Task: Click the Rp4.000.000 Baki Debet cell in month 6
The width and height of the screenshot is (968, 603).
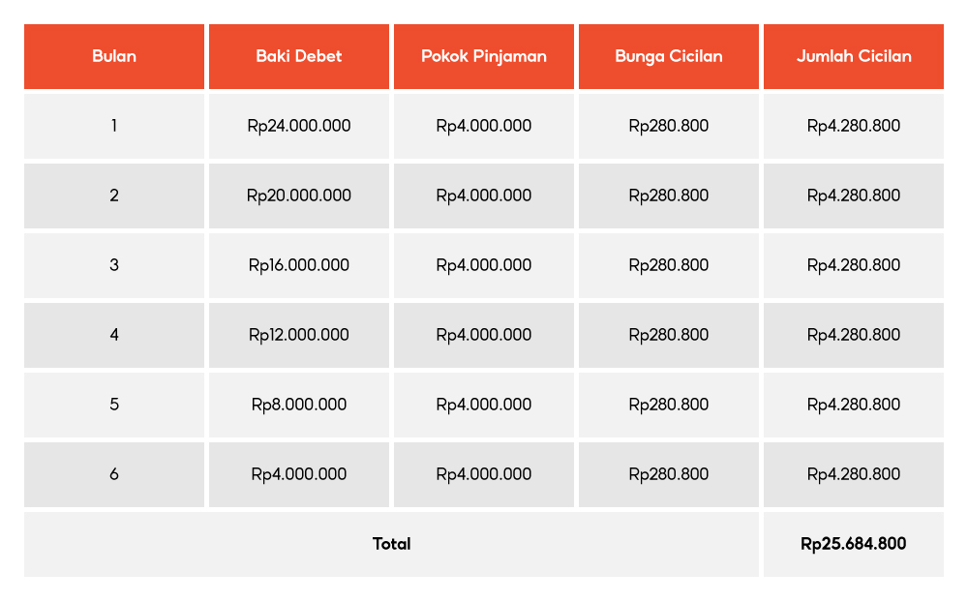Action: 299,474
